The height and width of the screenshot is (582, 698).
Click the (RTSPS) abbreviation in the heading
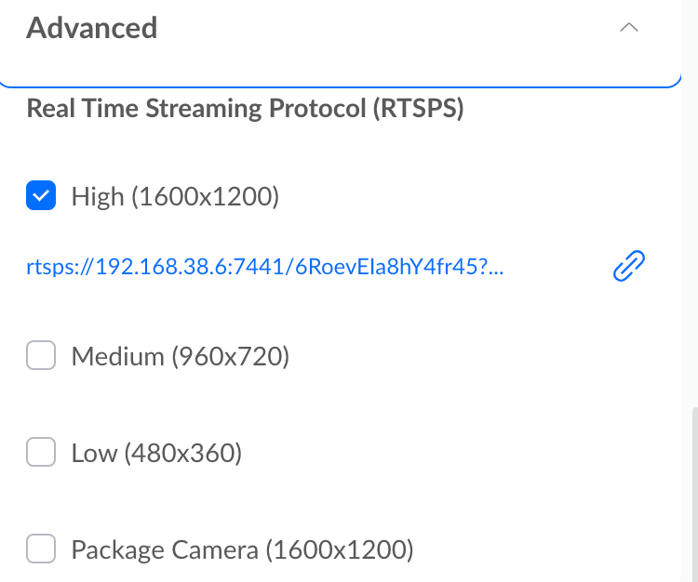417,109
